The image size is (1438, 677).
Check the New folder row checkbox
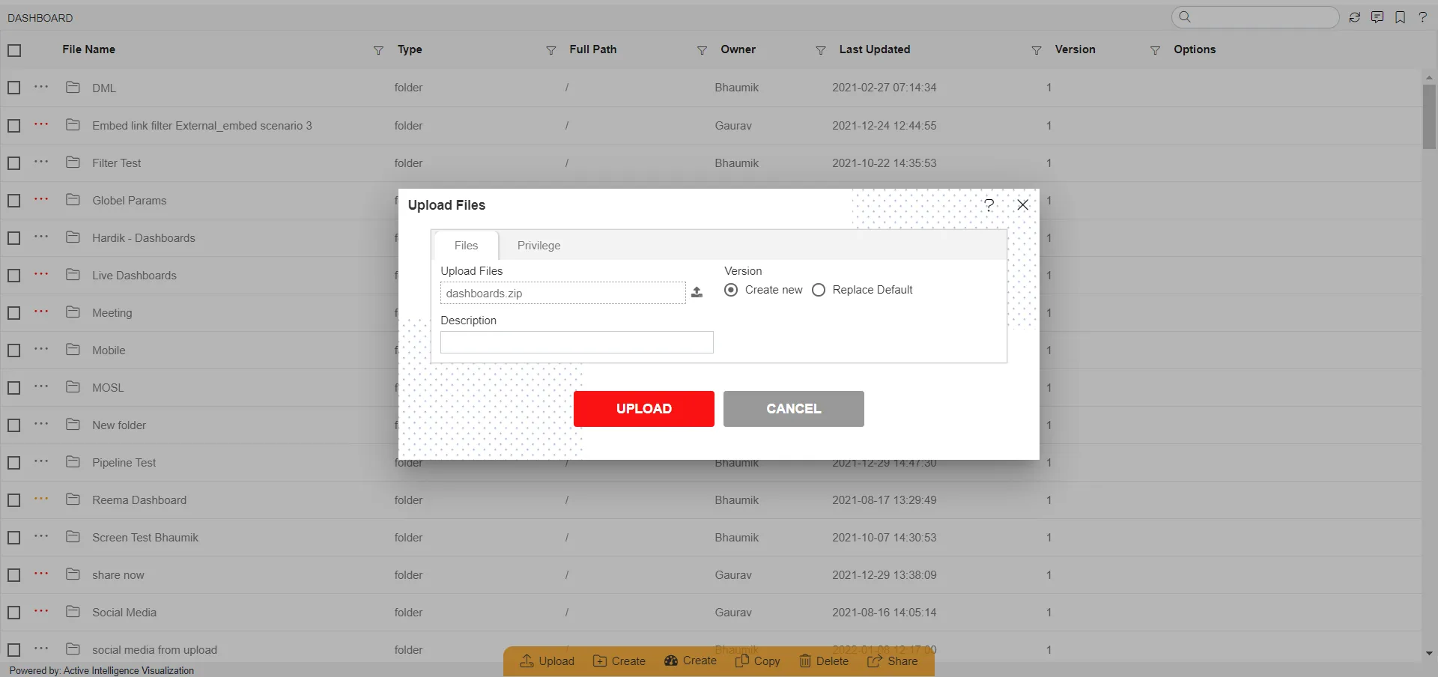14,425
